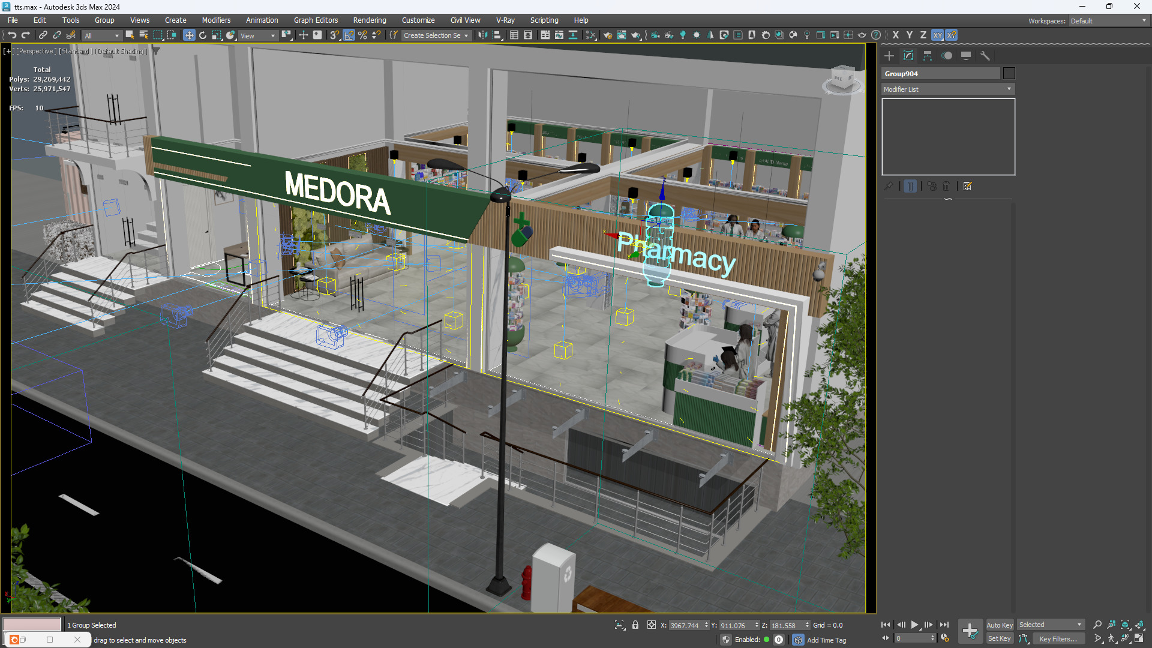Screen dimensions: 1152x648
Task: Open the Workspaces Default dropdown
Action: click(1109, 21)
